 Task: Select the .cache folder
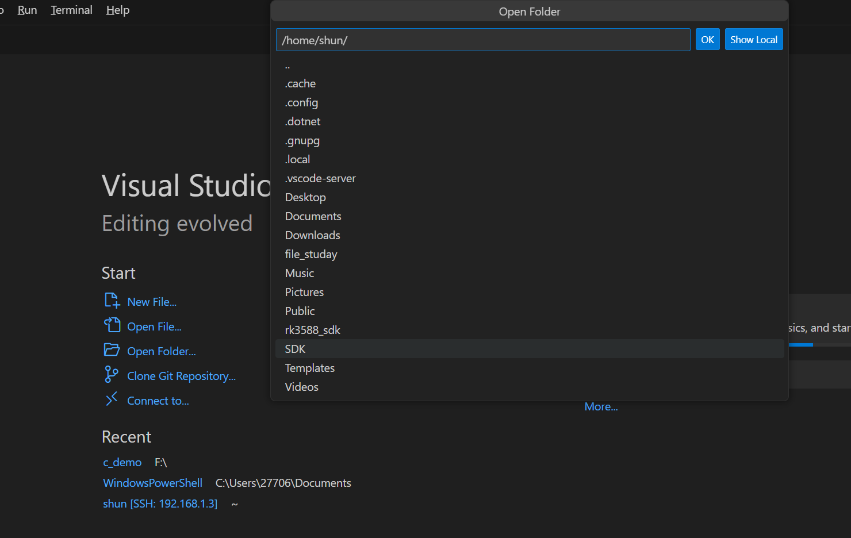point(530,83)
